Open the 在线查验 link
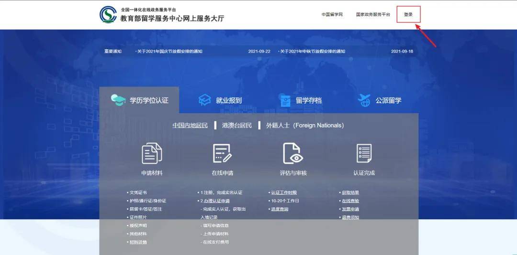 tap(350, 201)
